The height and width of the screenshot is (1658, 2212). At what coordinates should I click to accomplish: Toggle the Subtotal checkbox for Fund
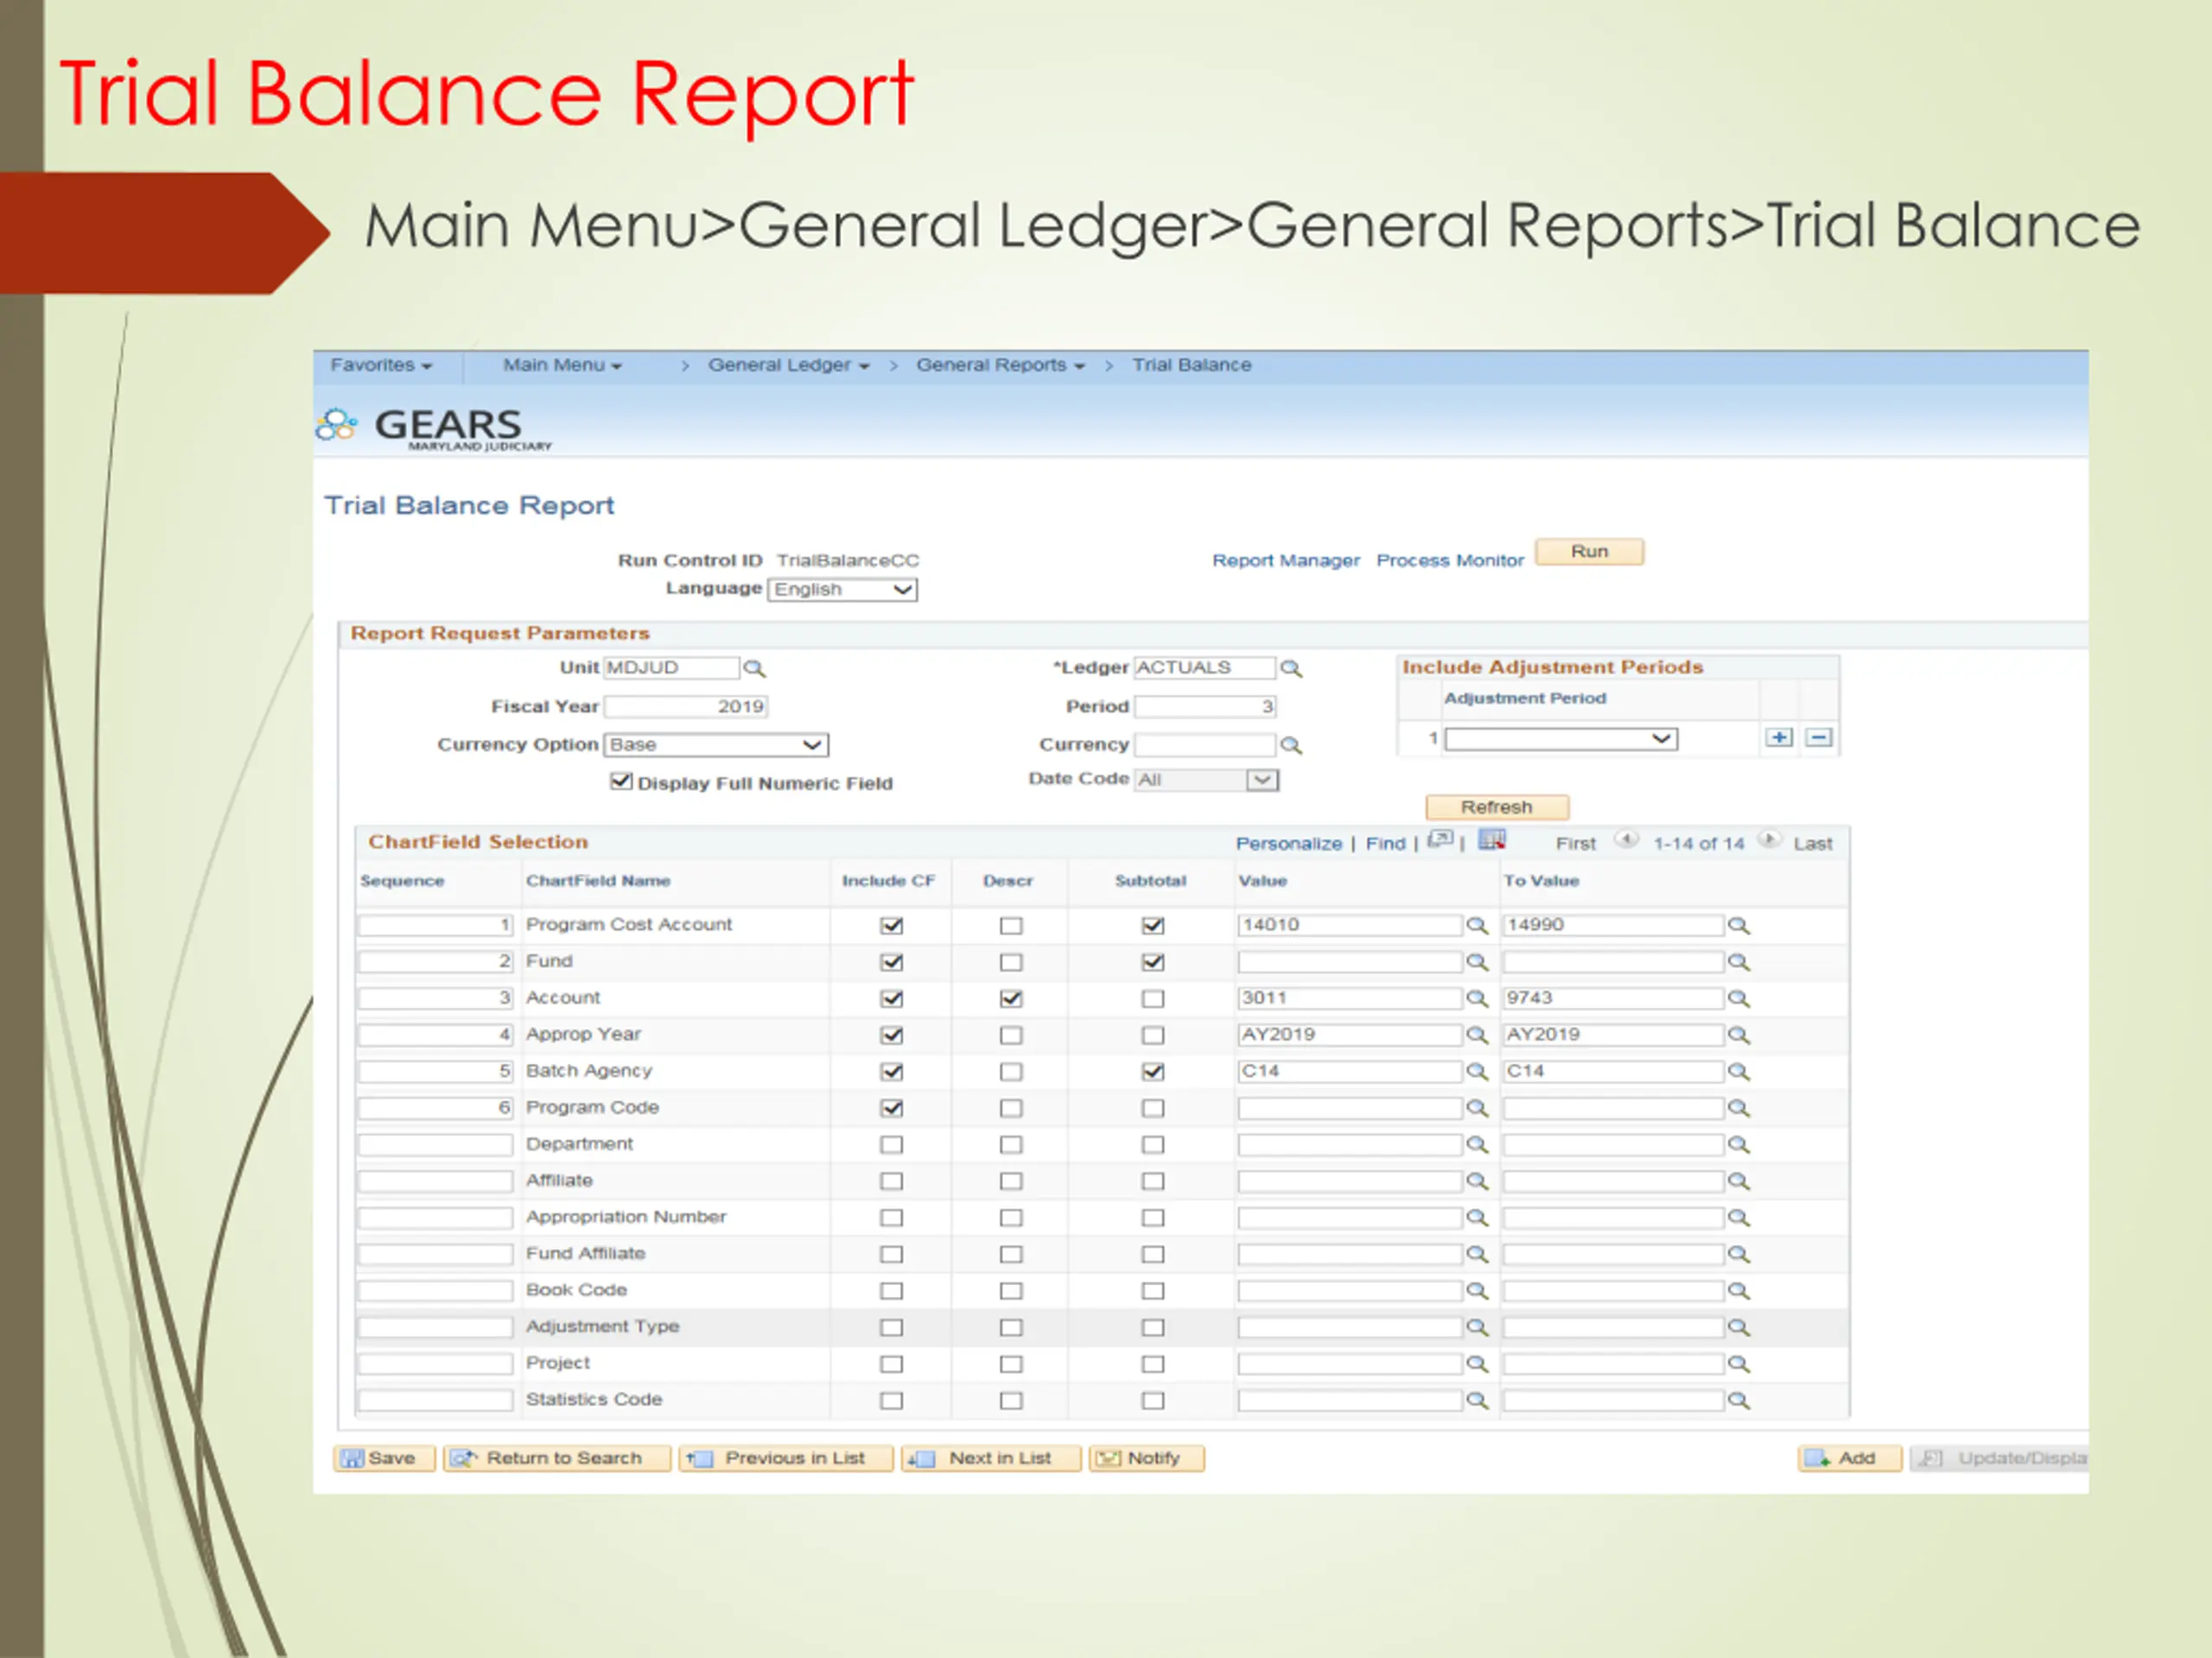pos(1152,963)
